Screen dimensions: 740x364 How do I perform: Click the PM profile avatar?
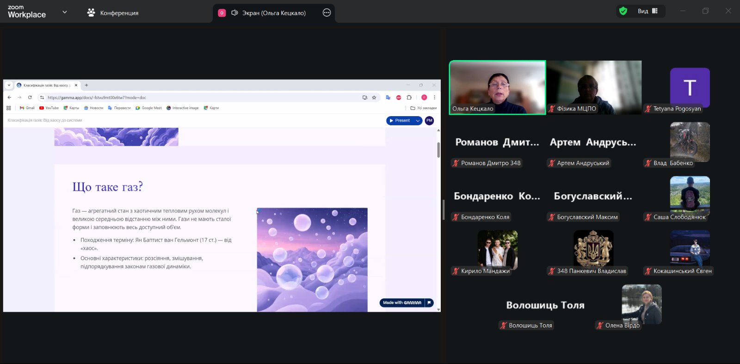point(429,121)
